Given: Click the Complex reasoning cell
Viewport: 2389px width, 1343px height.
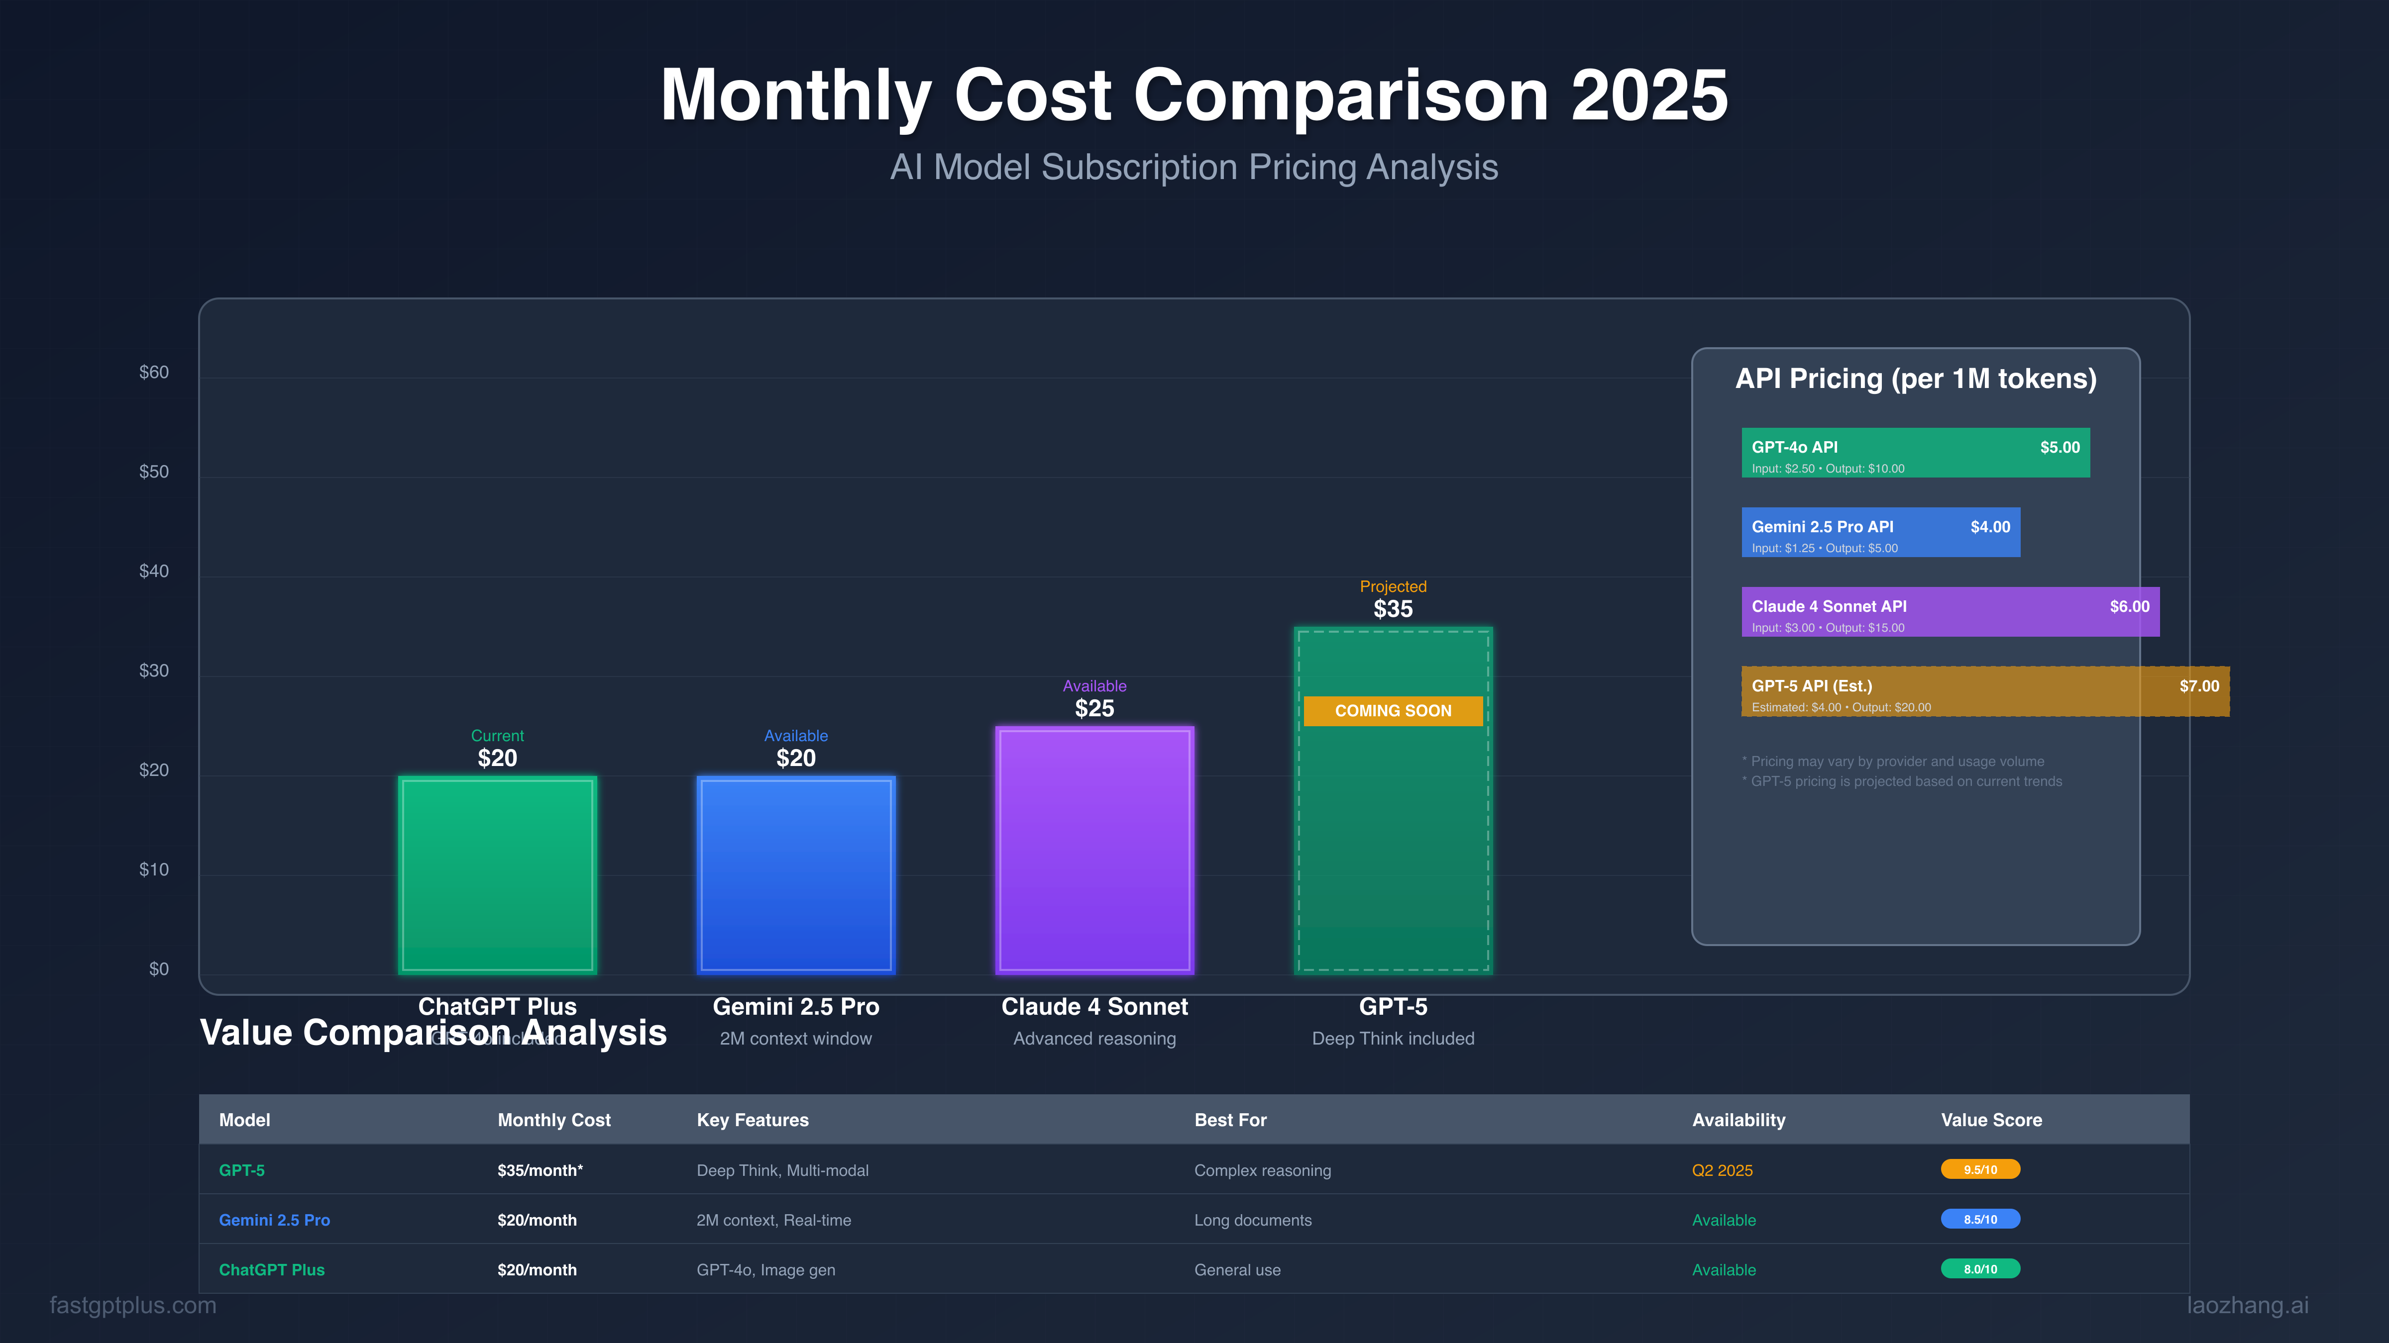Looking at the screenshot, I should point(1262,1170).
